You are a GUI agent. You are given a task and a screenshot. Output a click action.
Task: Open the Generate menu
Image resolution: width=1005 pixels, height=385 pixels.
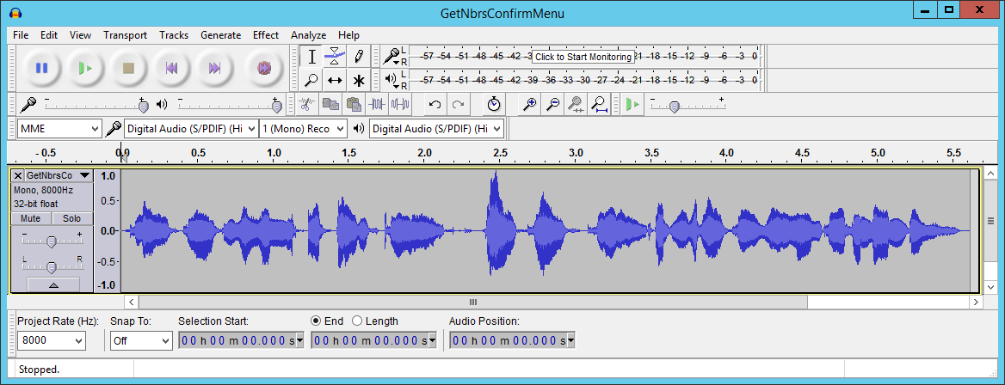pos(220,35)
